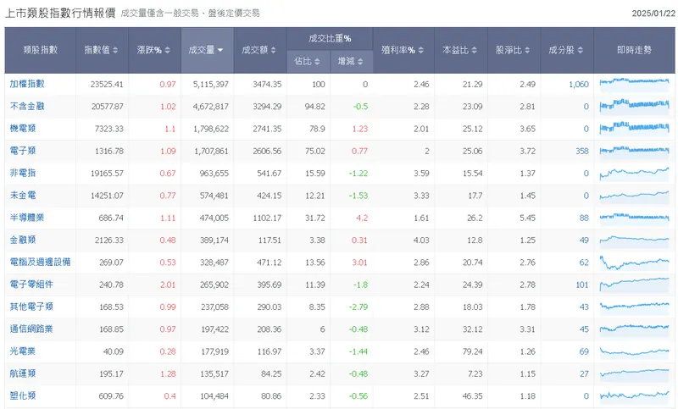The height and width of the screenshot is (409, 678).
Task: Open the 加權指數 index link
Action: (27, 84)
